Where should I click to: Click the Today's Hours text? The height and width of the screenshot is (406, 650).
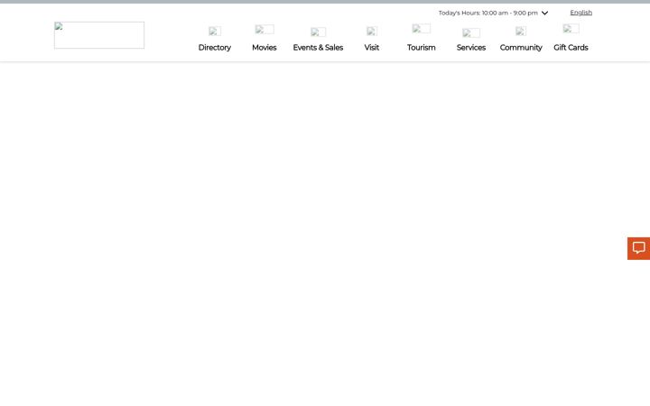(x=487, y=13)
